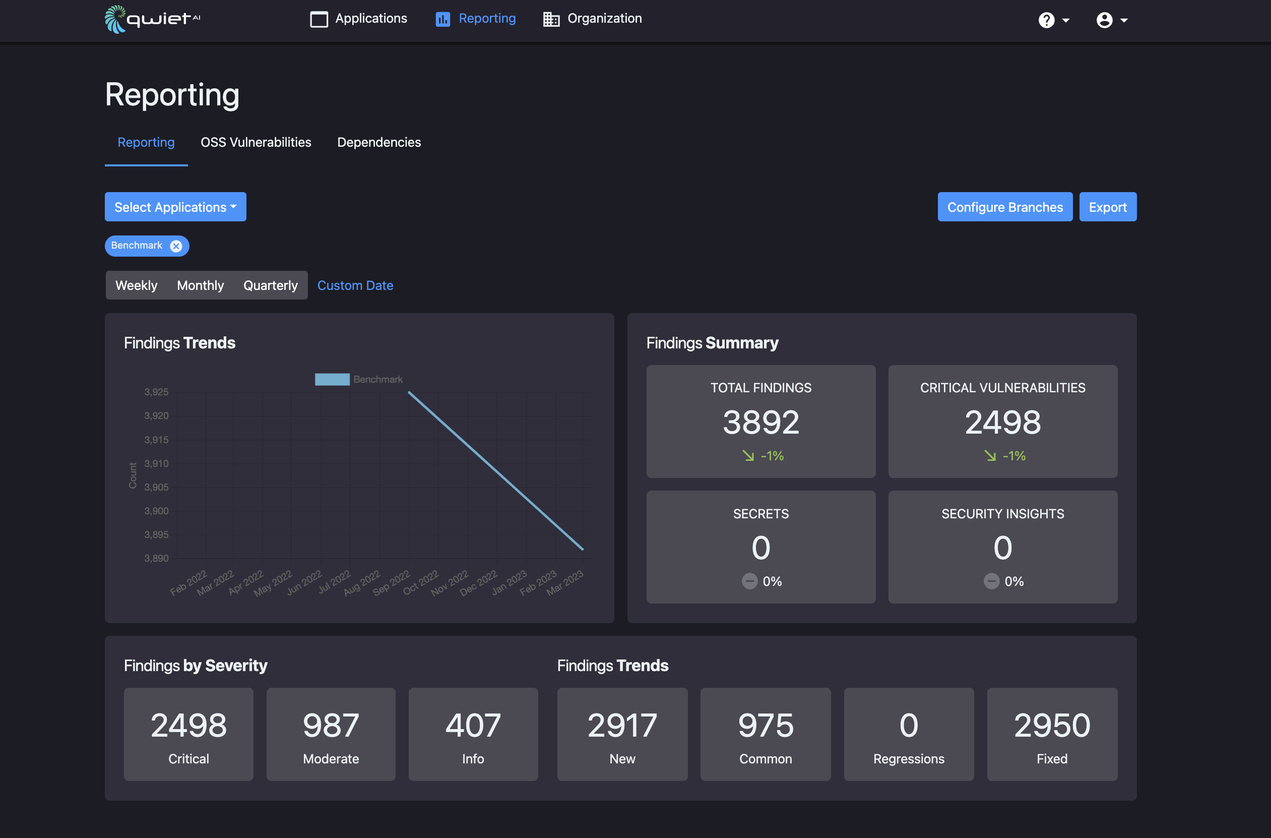The height and width of the screenshot is (838, 1271).
Task: Open the Select Applications dropdown
Action: 175,207
